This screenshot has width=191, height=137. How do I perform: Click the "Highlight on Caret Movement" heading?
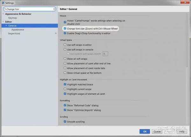tap(73, 79)
